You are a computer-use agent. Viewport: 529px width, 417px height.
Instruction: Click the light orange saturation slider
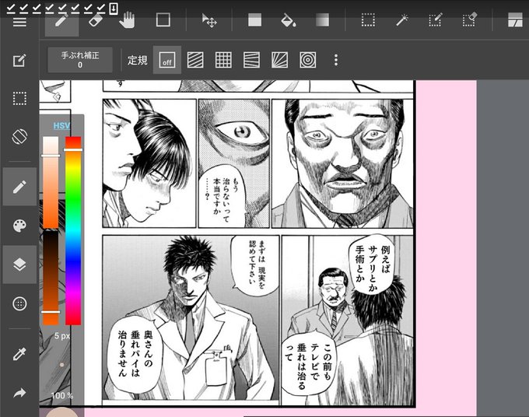coord(51,182)
